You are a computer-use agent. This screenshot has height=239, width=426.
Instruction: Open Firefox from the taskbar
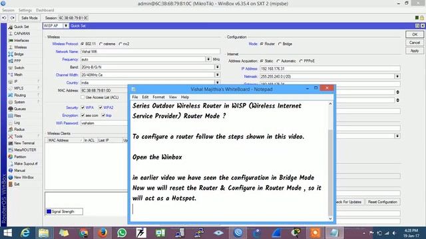[103, 233]
